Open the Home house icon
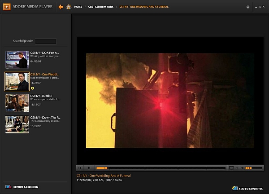 click(69, 7)
